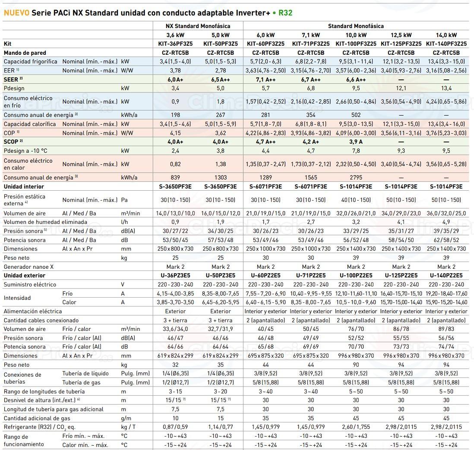Click the 'Tubería de gas' sub-label
474x450 pixels.
81,382
